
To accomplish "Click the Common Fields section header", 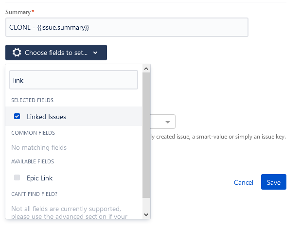I will click(x=33, y=132).
